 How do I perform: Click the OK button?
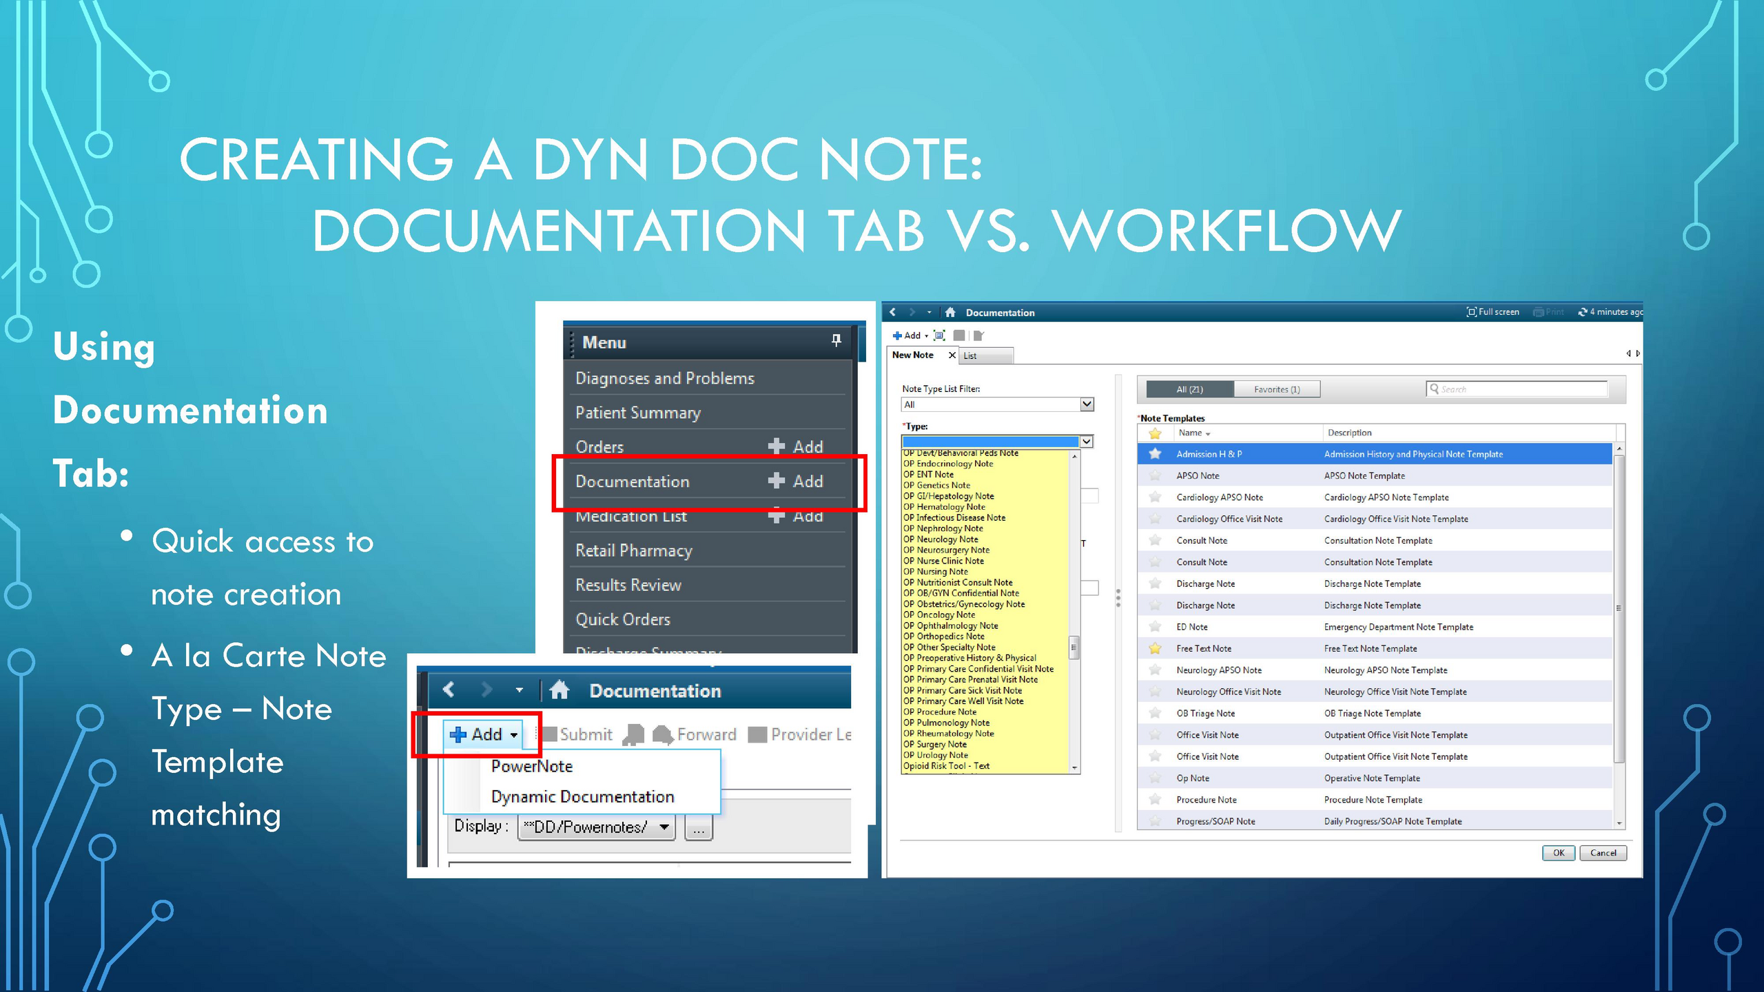[x=1558, y=853]
